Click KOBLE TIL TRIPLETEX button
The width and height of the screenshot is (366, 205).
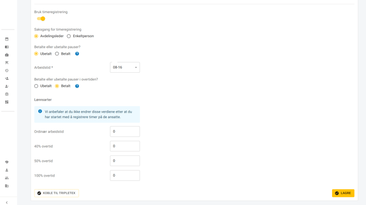click(56, 193)
